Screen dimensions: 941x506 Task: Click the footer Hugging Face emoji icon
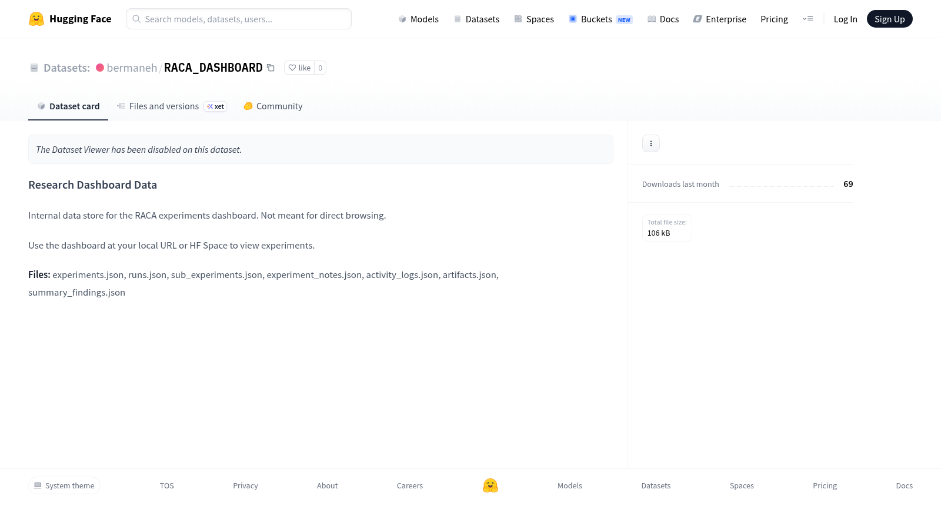coord(490,485)
